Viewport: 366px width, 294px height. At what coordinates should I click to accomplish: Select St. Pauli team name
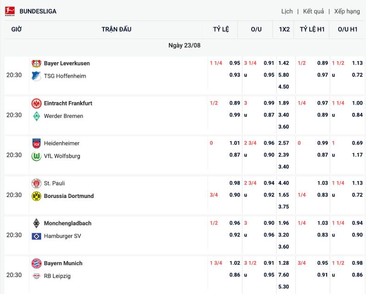[x=54, y=183]
